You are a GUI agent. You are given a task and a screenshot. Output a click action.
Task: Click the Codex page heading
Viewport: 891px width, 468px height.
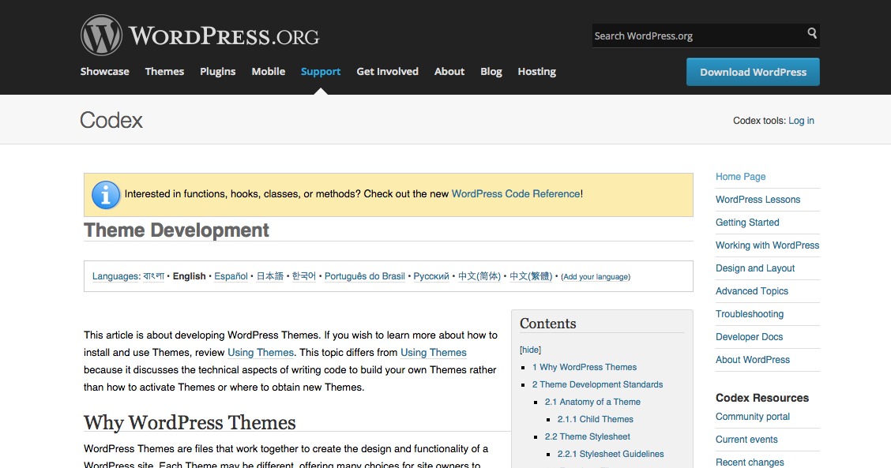pyautogui.click(x=111, y=121)
